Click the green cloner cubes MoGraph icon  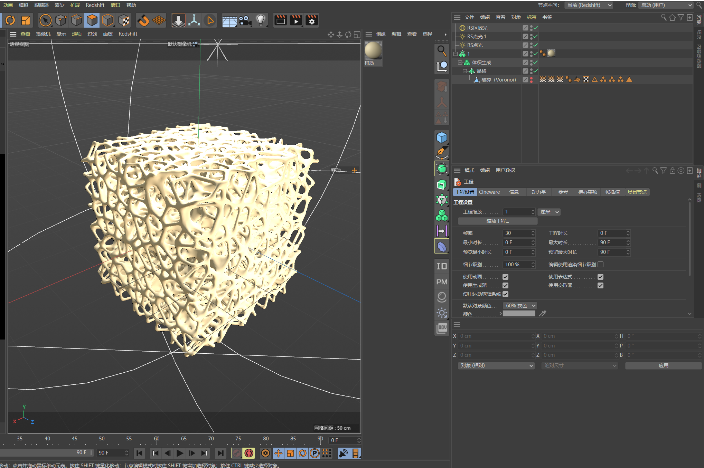442,216
